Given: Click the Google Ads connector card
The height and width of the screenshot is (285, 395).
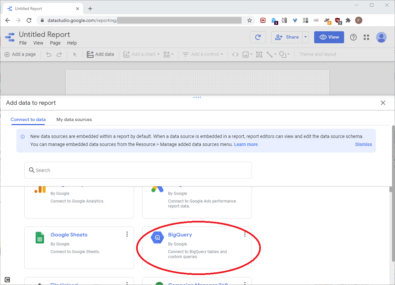Looking at the screenshot, I should pyautogui.click(x=197, y=202).
